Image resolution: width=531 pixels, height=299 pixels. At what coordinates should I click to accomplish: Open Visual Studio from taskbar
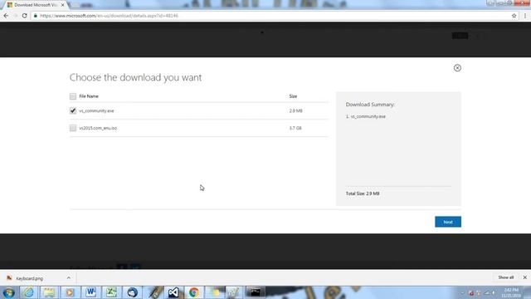pyautogui.click(x=173, y=292)
